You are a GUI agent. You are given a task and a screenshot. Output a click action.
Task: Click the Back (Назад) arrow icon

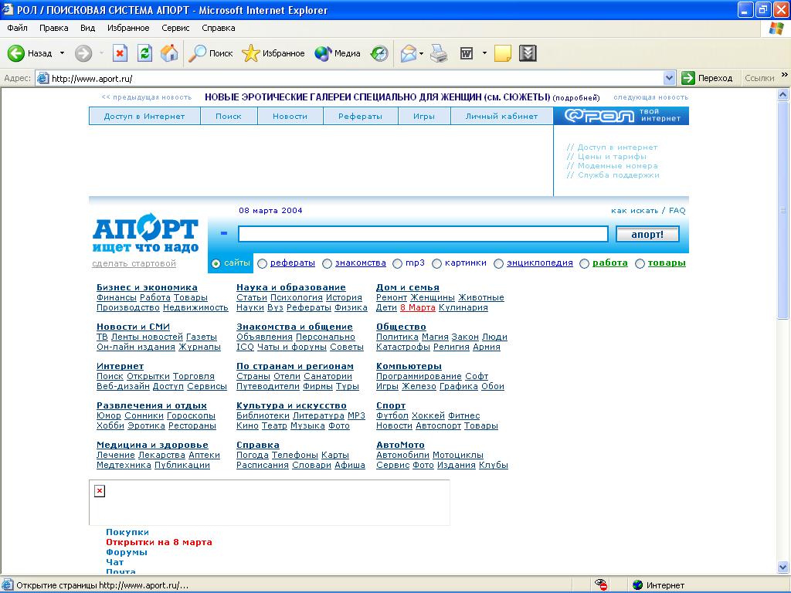[x=15, y=53]
